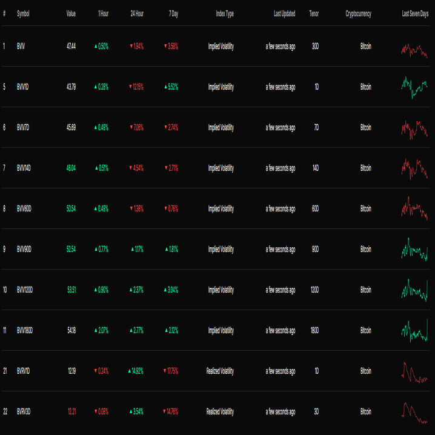
Task: View the BVIV1D seven-day sparkline chart
Action: pyautogui.click(x=414, y=87)
